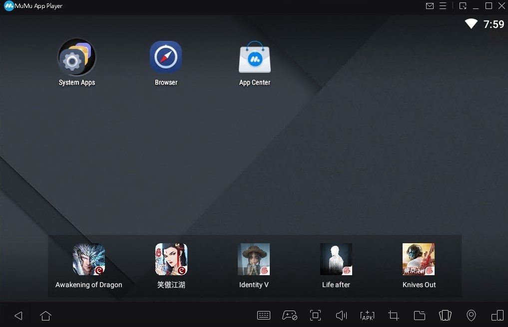
Task: Go to the Android home screen
Action: 45,316
